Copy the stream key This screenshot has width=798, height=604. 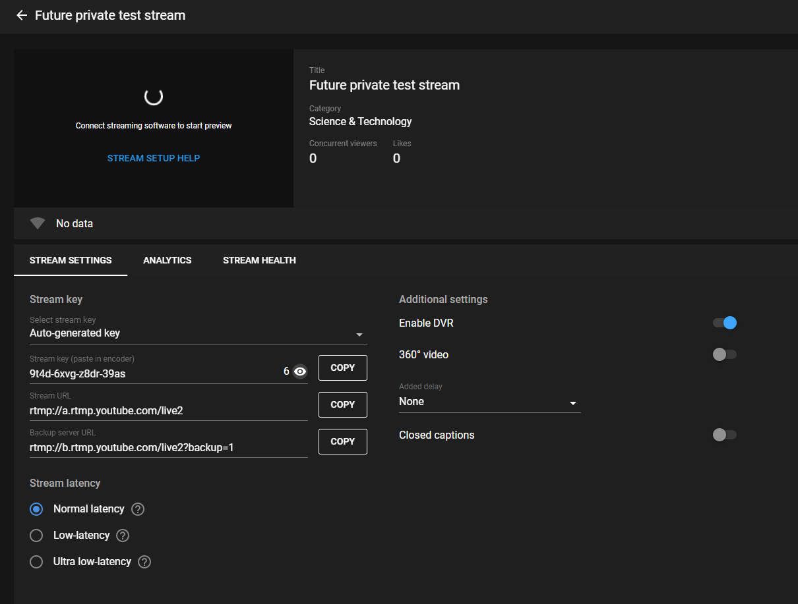coord(343,368)
